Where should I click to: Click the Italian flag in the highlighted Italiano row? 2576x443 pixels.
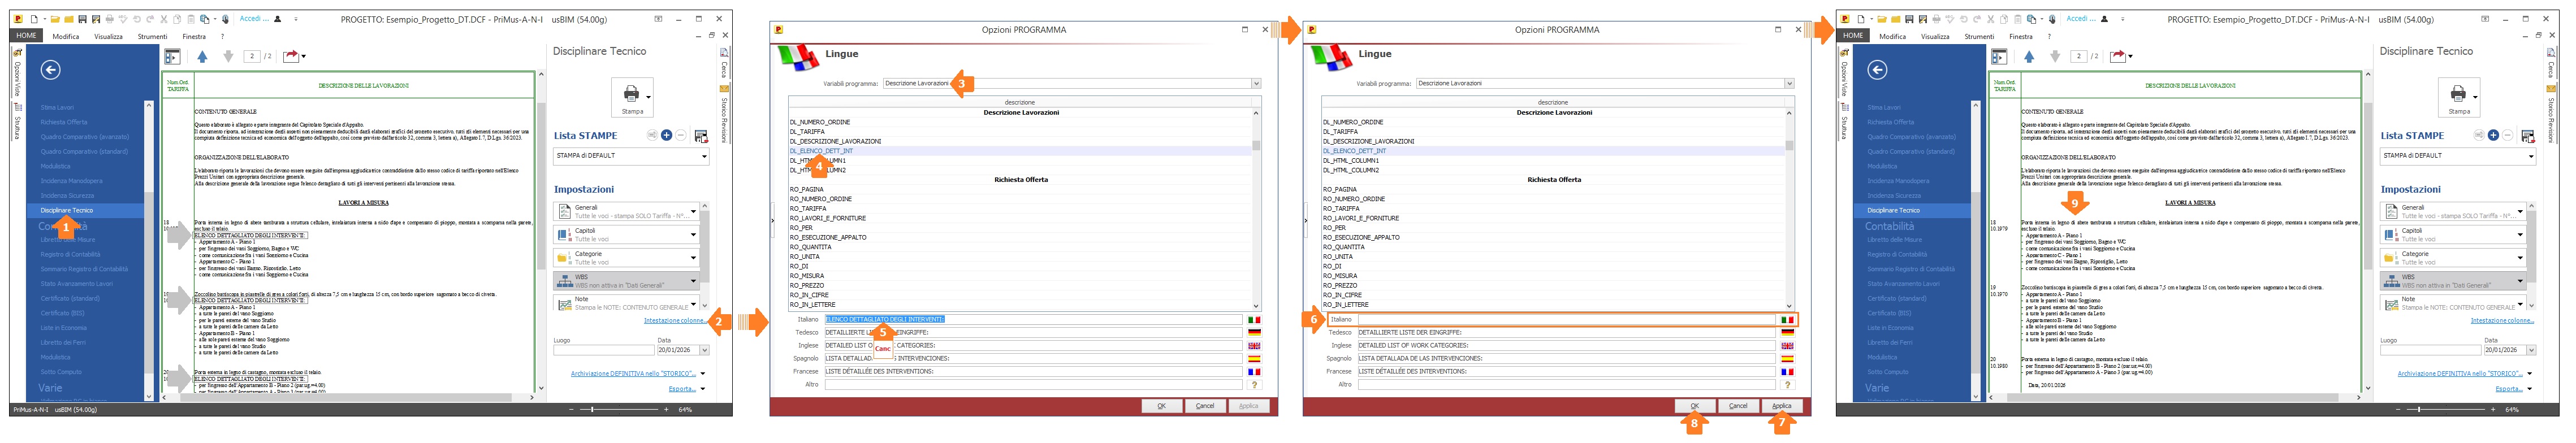[1787, 320]
